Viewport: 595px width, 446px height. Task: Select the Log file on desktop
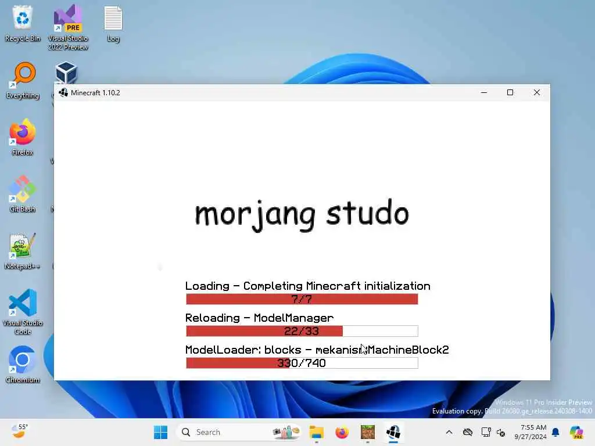point(113,23)
